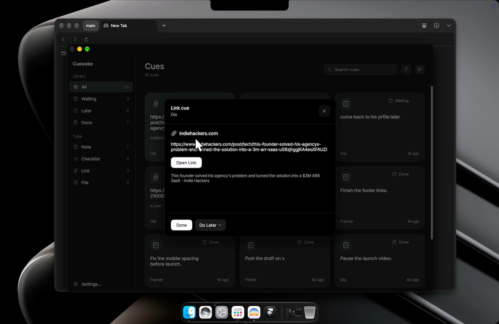
Task: Open the Pause the launch video card
Action: (x=380, y=261)
